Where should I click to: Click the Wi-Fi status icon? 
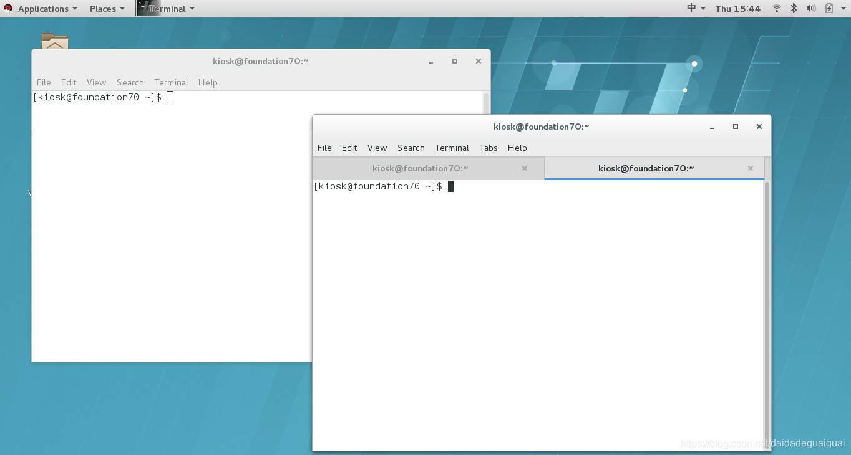777,9
